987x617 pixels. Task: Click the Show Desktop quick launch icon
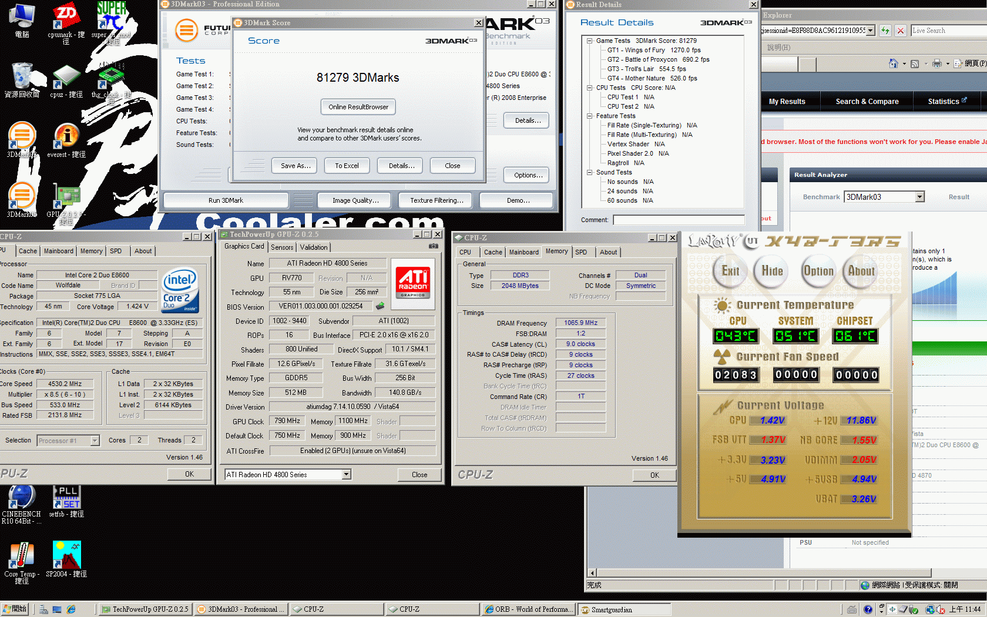57,609
